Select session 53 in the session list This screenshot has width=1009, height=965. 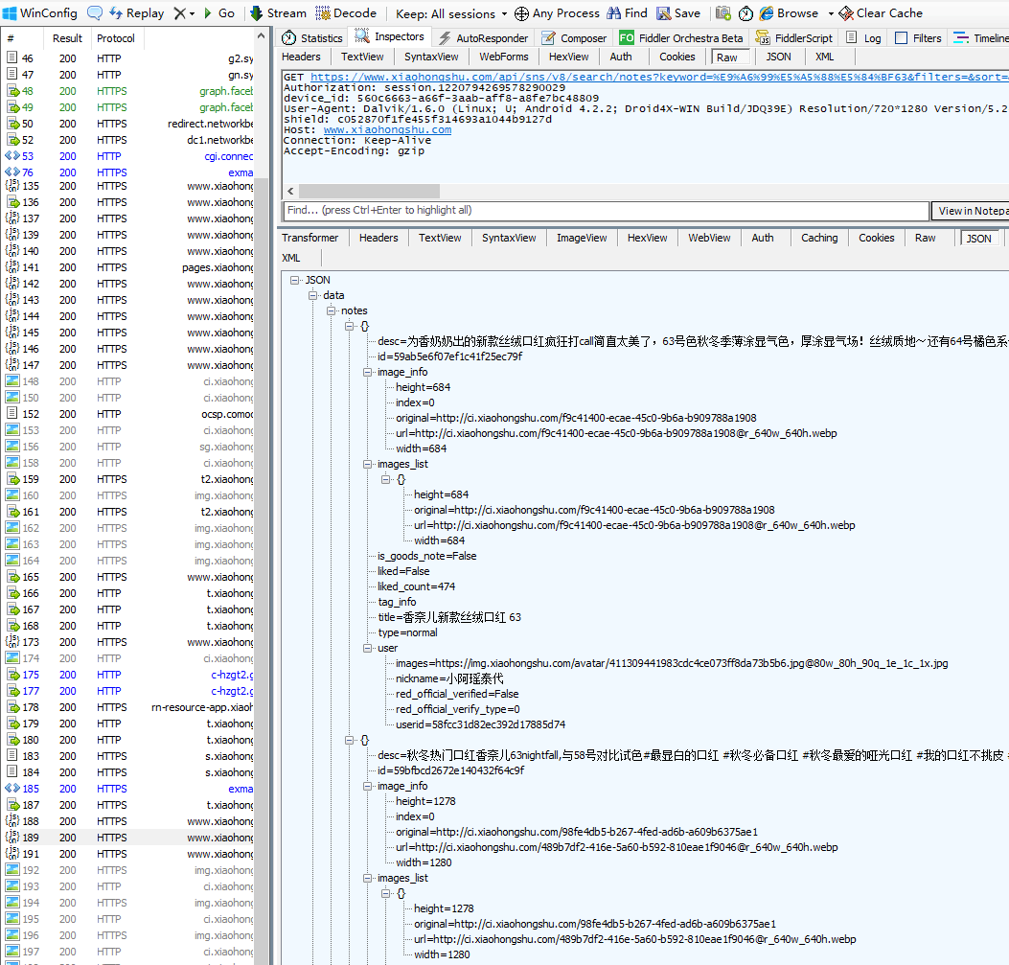[x=128, y=156]
